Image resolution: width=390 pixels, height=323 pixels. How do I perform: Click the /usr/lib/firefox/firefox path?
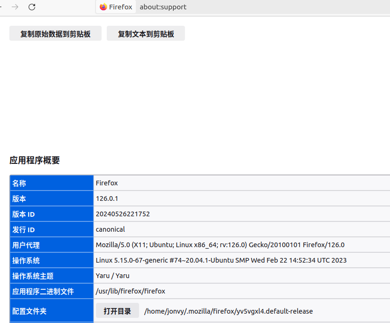point(130,291)
